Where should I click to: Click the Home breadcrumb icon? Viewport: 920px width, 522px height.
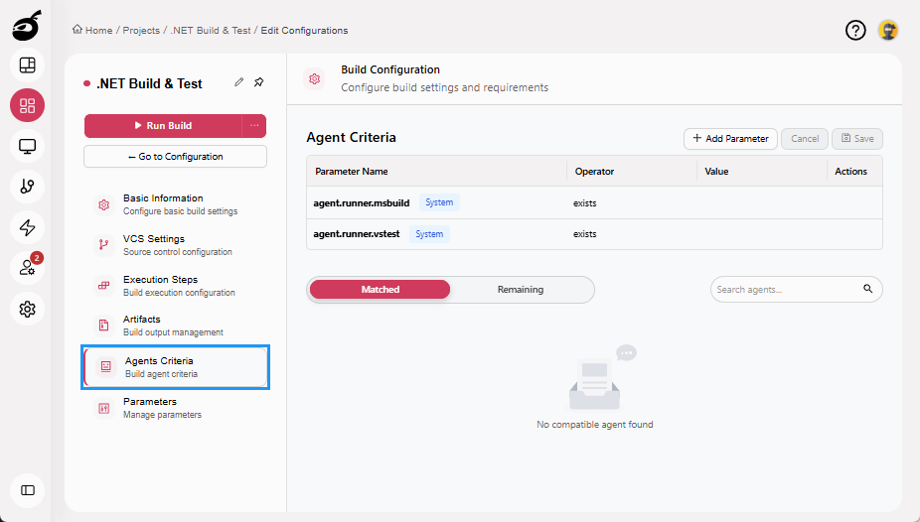pos(77,30)
